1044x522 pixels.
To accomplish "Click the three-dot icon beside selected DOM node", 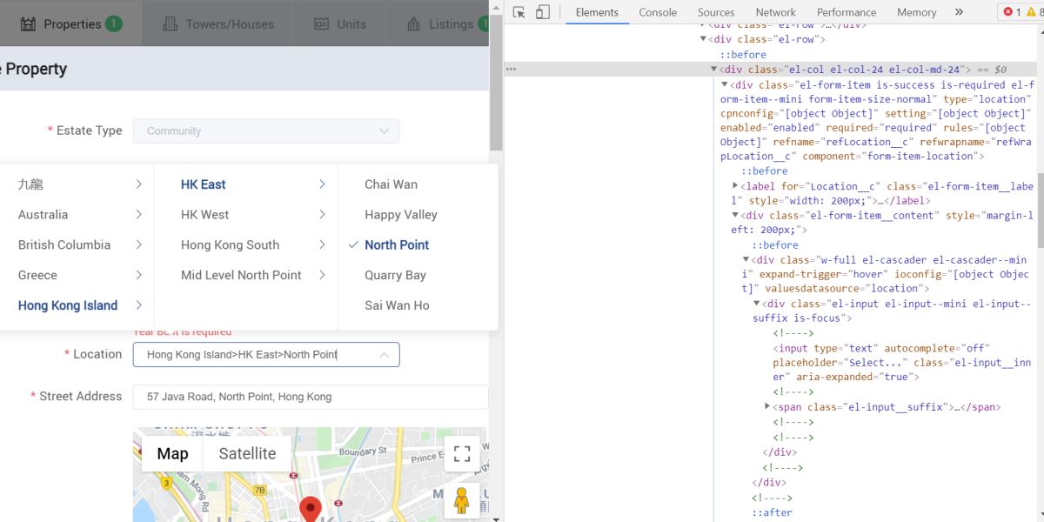I will 512,70.
